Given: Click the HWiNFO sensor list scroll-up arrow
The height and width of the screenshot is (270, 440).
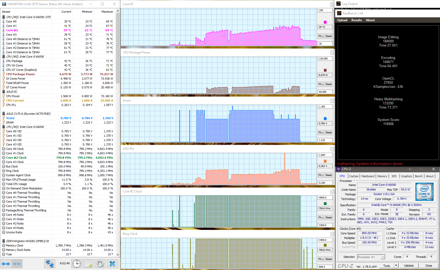Looking at the screenshot, I should point(118,11).
